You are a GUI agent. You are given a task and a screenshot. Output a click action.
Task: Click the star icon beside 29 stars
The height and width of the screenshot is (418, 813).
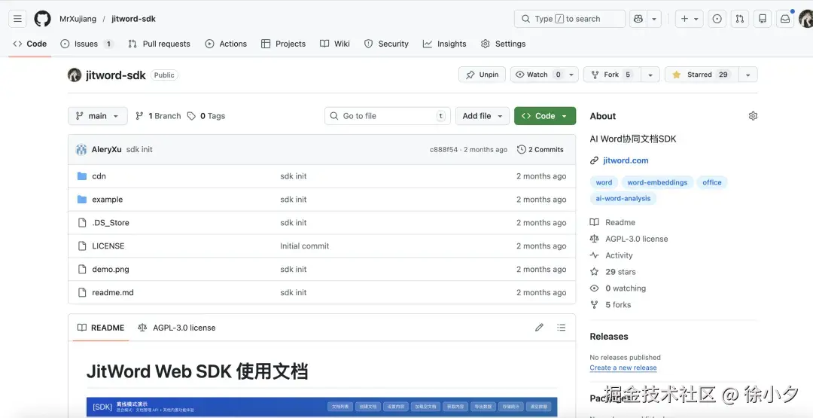594,272
